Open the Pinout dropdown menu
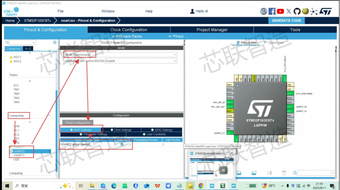Screen dimensions: 340x190 coord(176,36)
